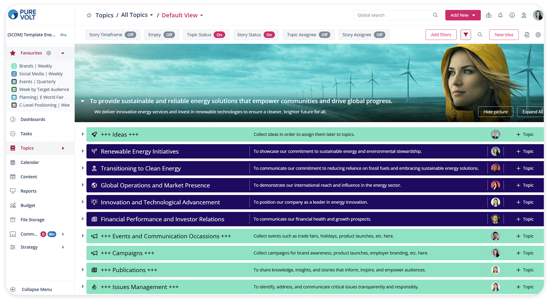Click the Expand All button
The image size is (550, 302).
pyautogui.click(x=531, y=112)
